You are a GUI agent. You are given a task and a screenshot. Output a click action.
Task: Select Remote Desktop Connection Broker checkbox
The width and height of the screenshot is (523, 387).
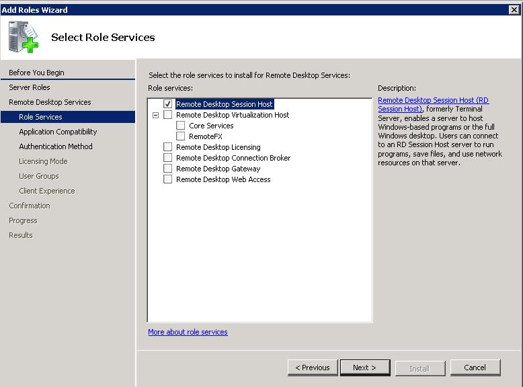(x=168, y=158)
